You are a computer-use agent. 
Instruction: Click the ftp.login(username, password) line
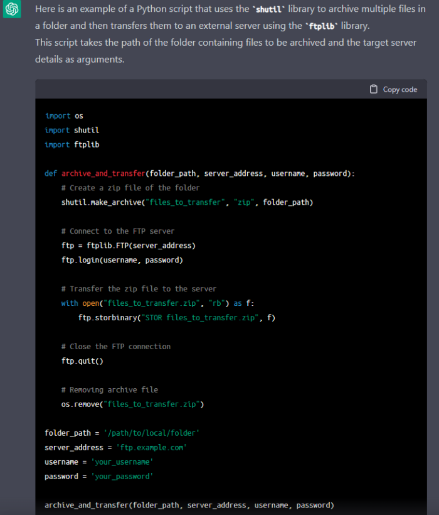pos(122,259)
